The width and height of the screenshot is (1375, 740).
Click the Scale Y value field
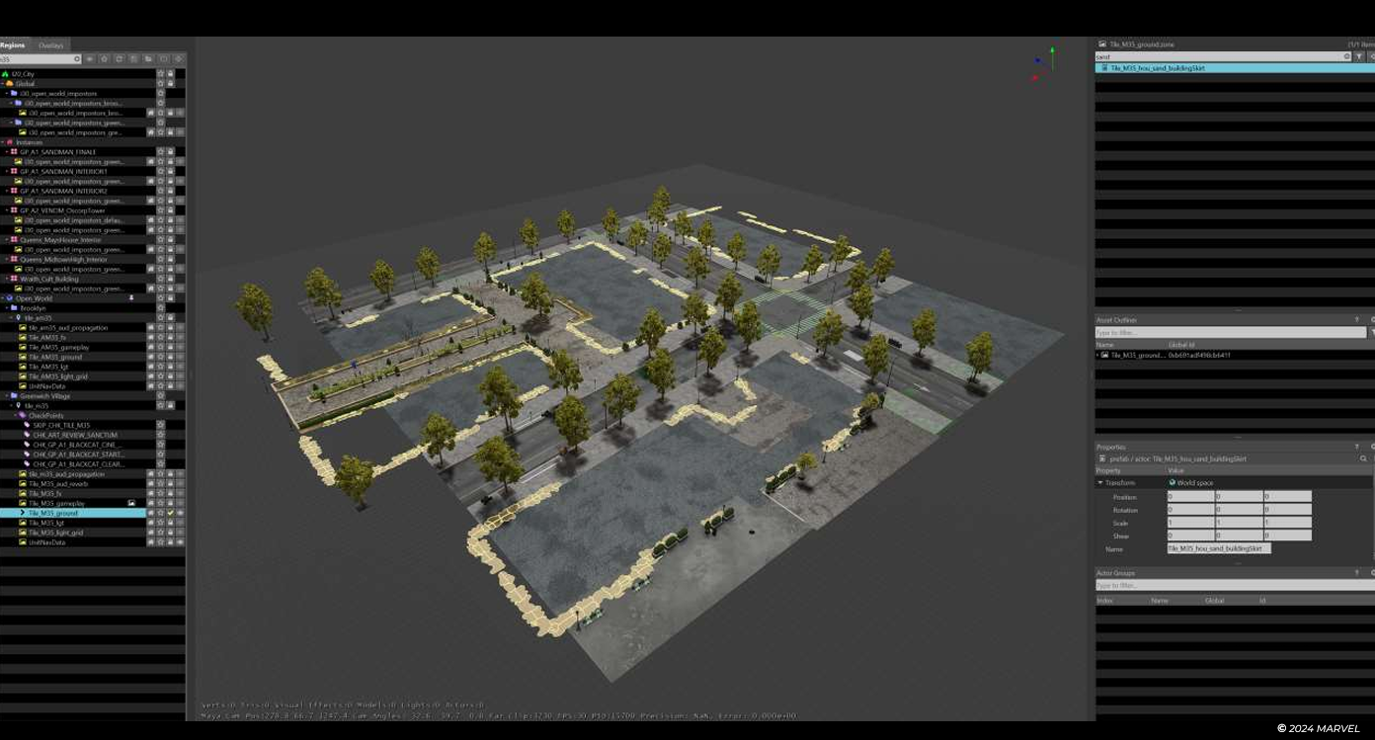point(1239,523)
